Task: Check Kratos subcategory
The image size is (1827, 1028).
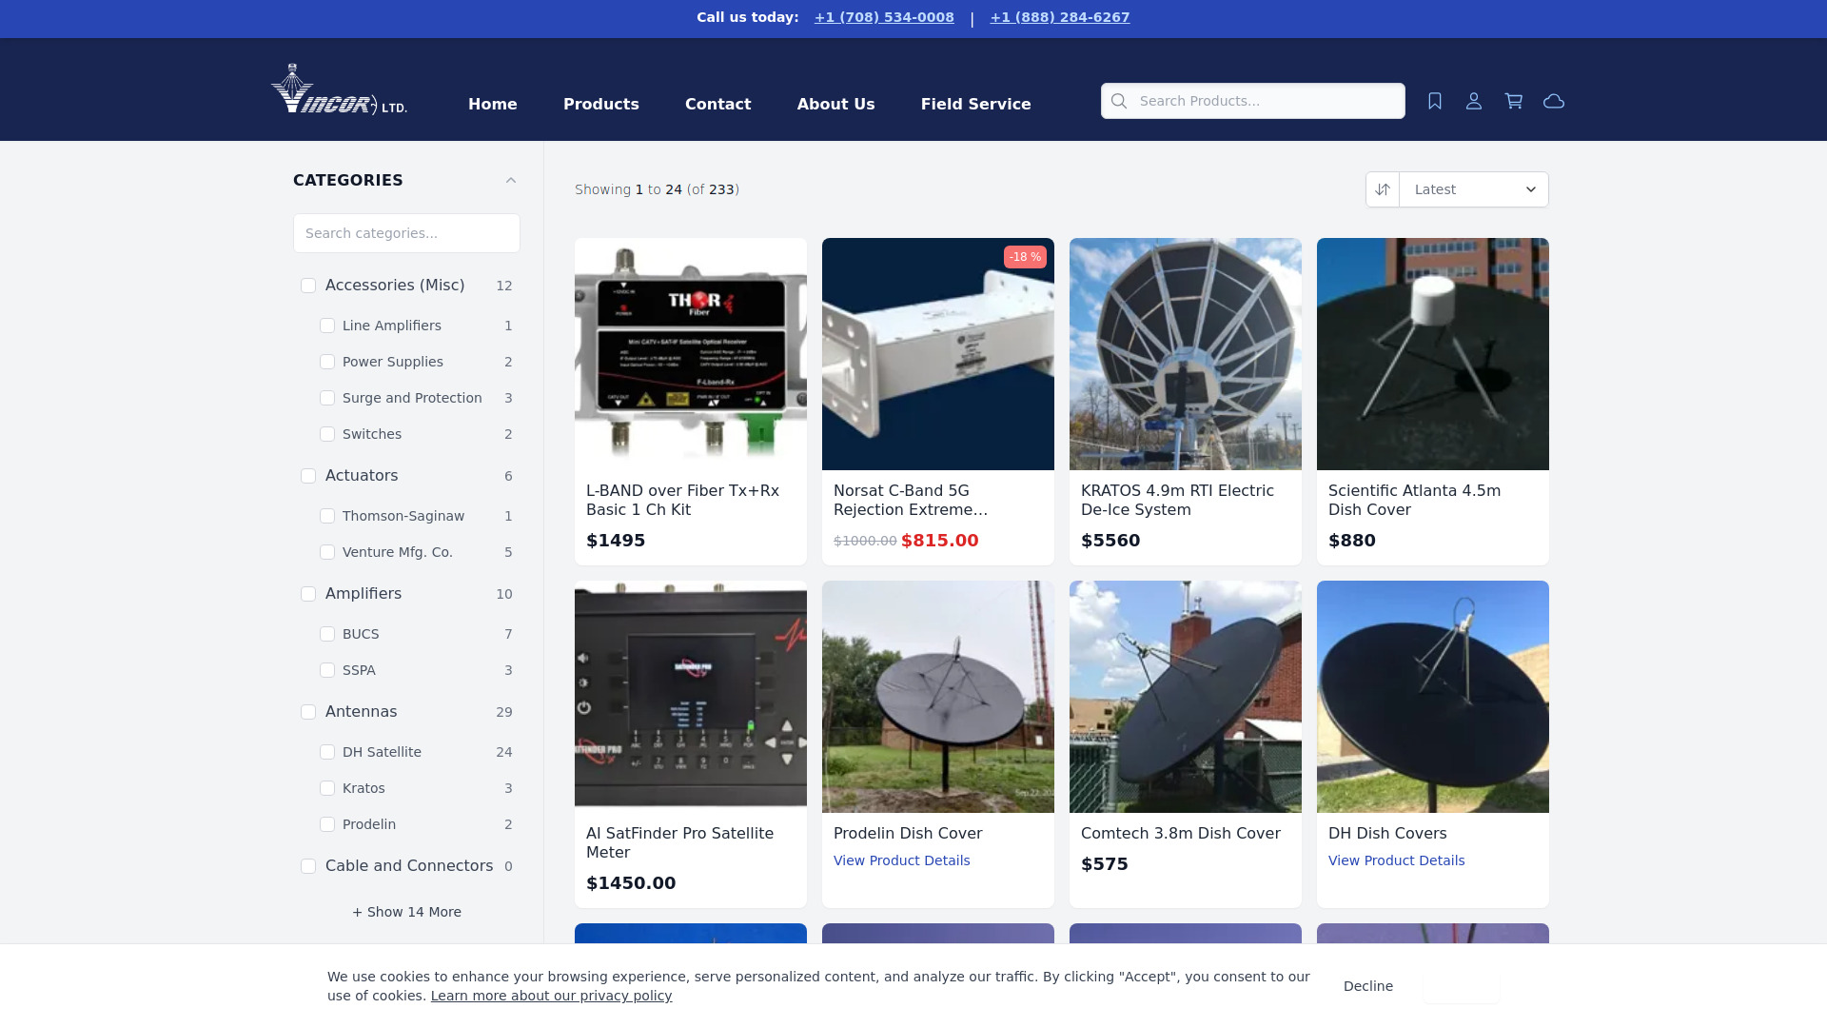Action: pyautogui.click(x=327, y=788)
